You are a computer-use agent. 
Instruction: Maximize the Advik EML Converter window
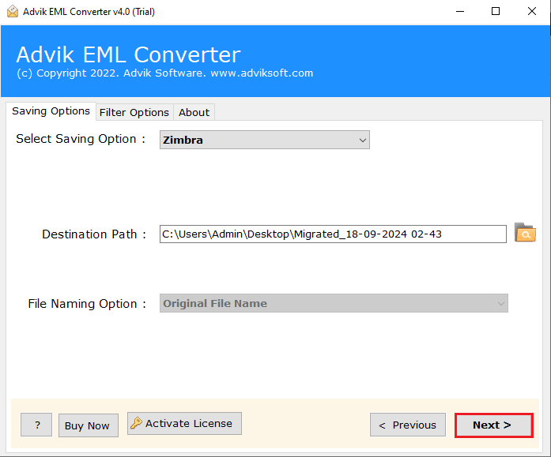point(496,12)
